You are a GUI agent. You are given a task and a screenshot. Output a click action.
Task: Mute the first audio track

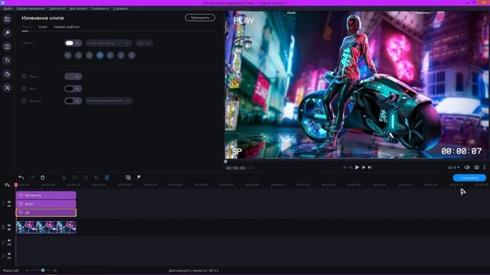click(9, 241)
